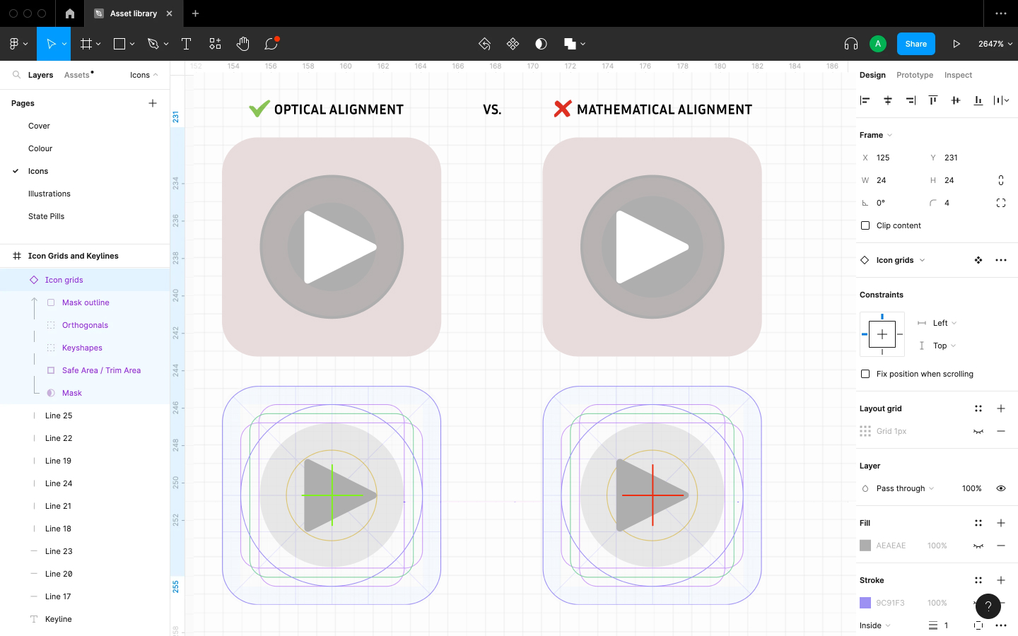Open the comment tool

tap(271, 44)
